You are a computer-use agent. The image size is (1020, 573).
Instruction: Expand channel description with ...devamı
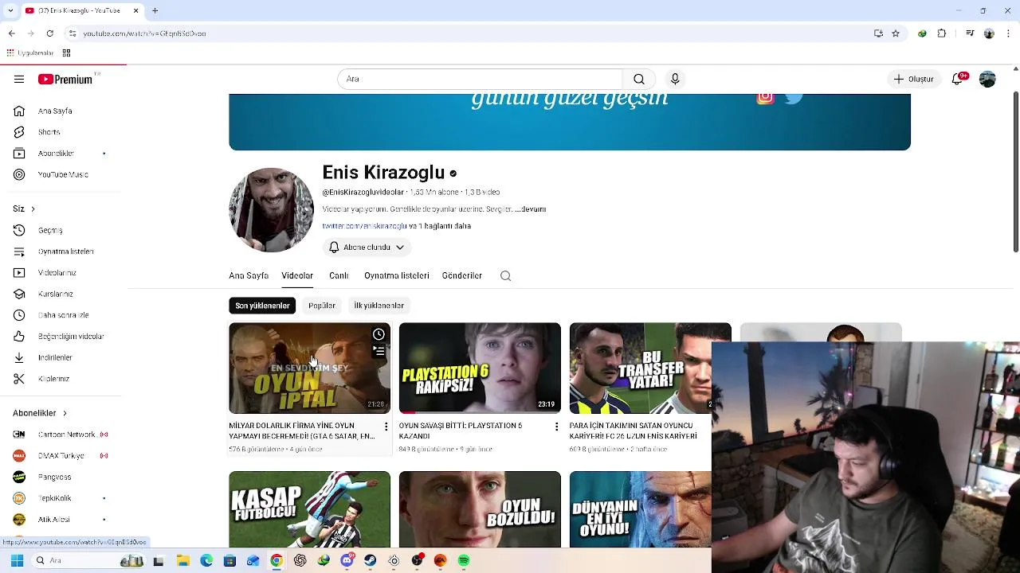pos(530,209)
